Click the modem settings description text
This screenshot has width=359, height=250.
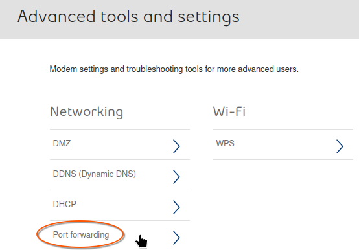click(x=174, y=69)
